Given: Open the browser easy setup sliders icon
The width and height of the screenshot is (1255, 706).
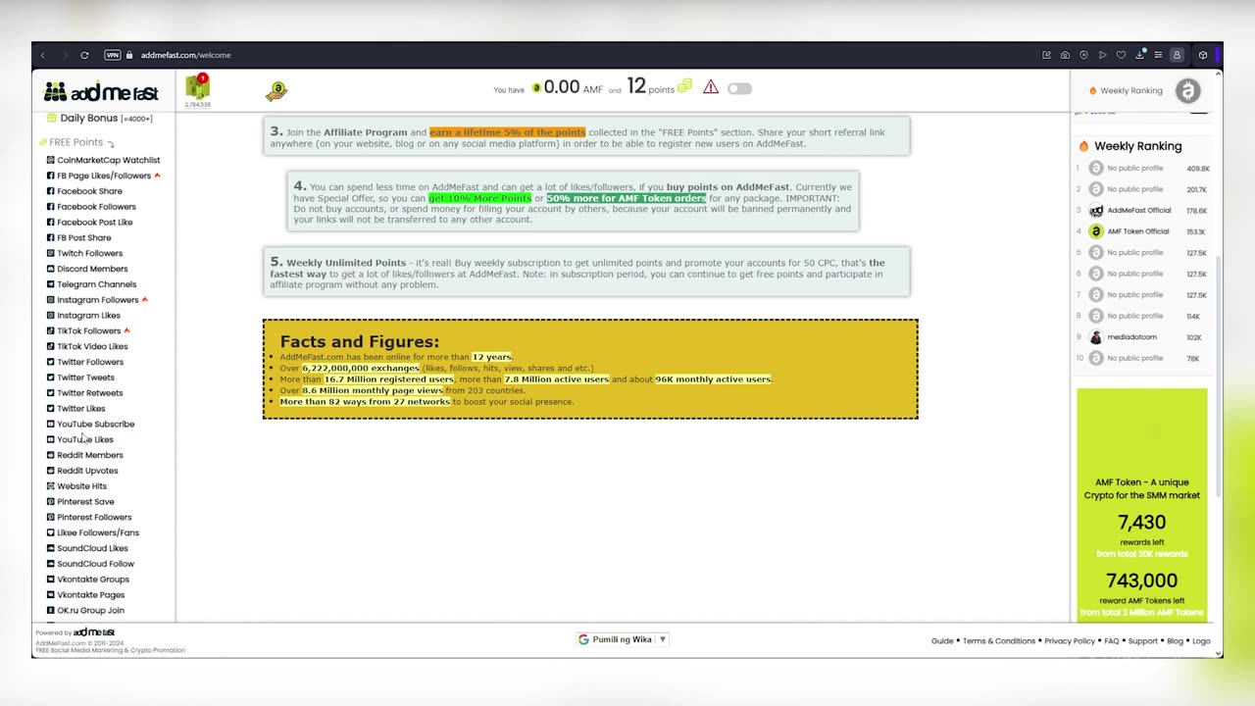Looking at the screenshot, I should pyautogui.click(x=1158, y=55).
